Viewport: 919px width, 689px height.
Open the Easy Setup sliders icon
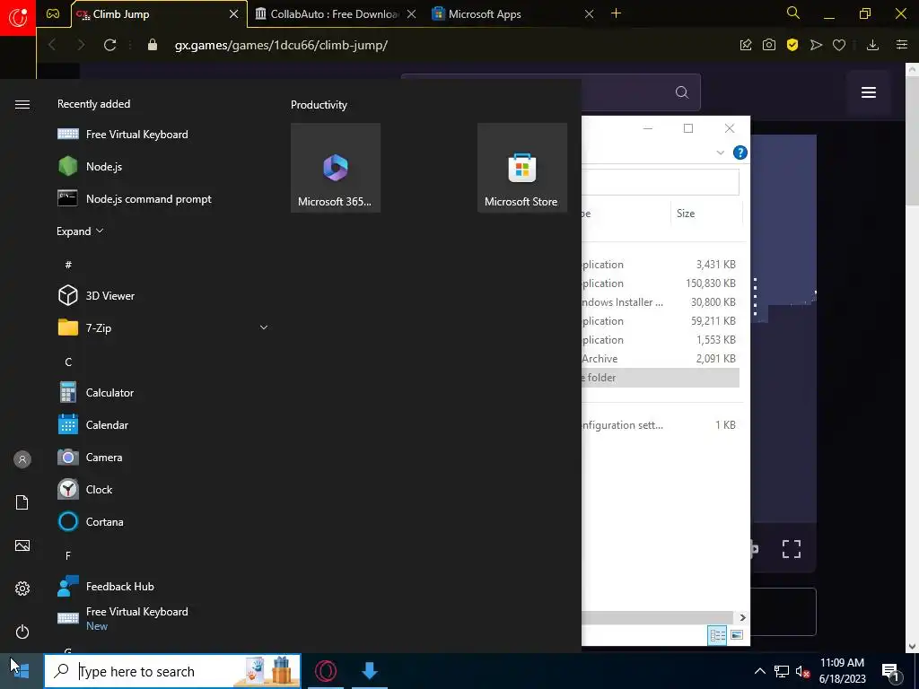[x=902, y=45]
